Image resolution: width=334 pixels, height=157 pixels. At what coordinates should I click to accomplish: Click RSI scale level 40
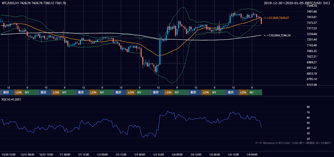308,128
